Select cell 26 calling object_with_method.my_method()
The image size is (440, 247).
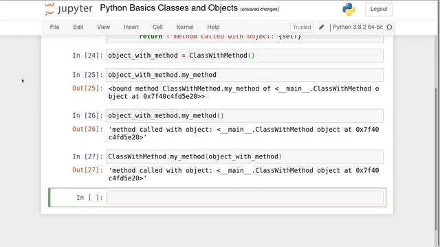point(245,116)
